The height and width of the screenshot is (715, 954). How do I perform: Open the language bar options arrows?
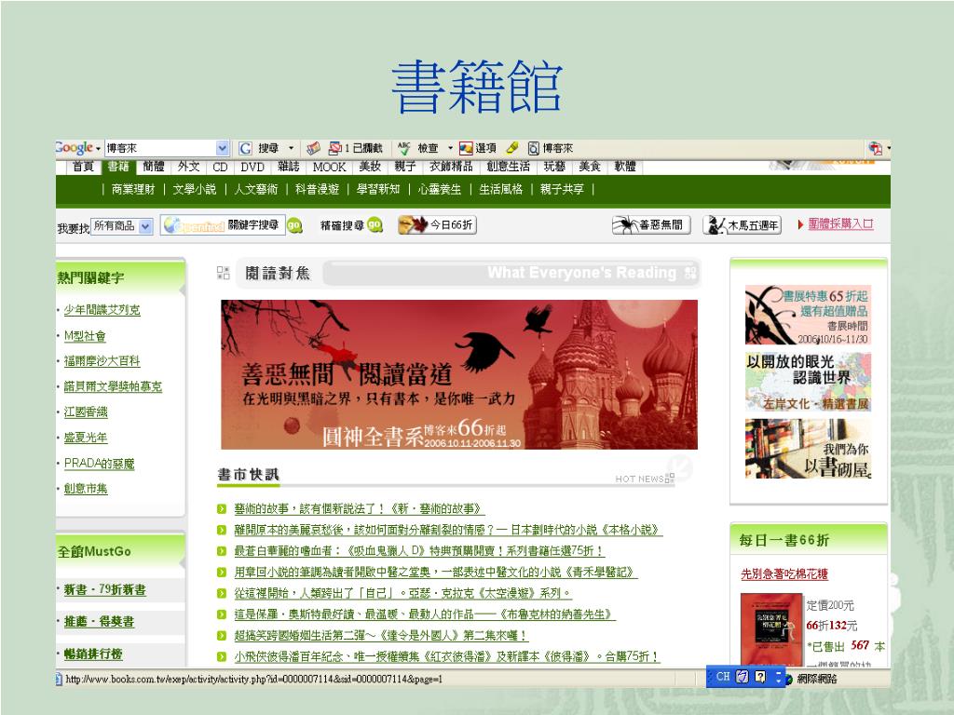(x=779, y=677)
